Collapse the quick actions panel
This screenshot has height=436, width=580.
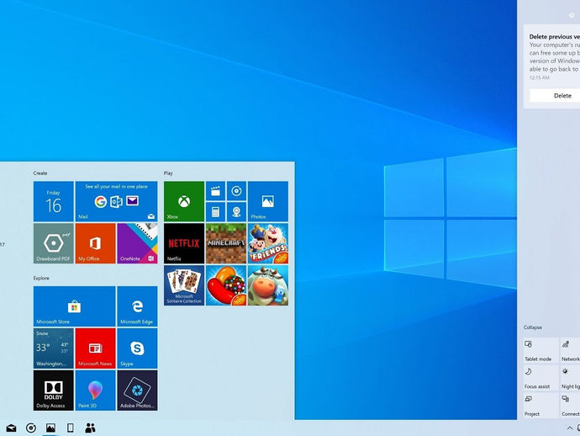click(533, 327)
